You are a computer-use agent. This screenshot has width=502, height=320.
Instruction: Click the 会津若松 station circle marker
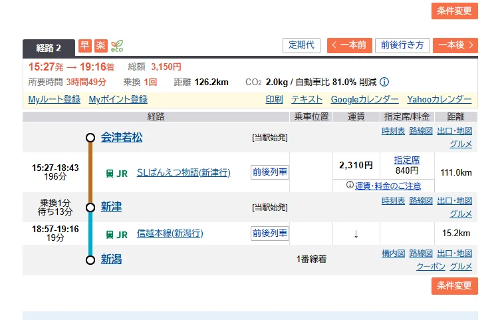(x=90, y=138)
